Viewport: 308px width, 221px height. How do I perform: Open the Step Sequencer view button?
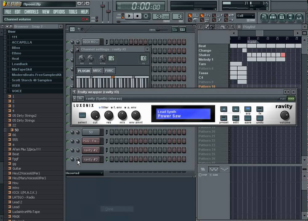(273, 17)
